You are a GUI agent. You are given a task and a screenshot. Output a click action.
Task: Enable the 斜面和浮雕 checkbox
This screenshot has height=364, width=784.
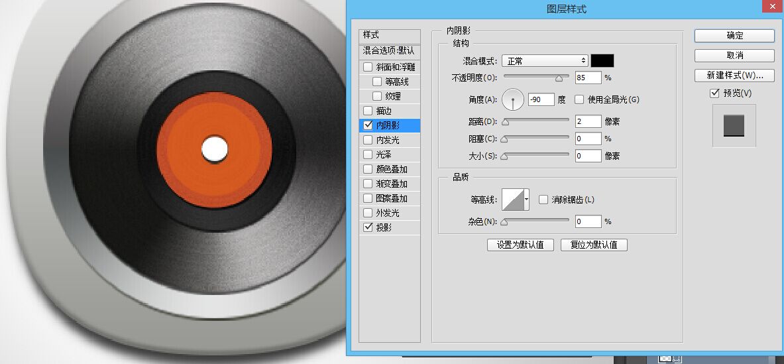tap(368, 67)
